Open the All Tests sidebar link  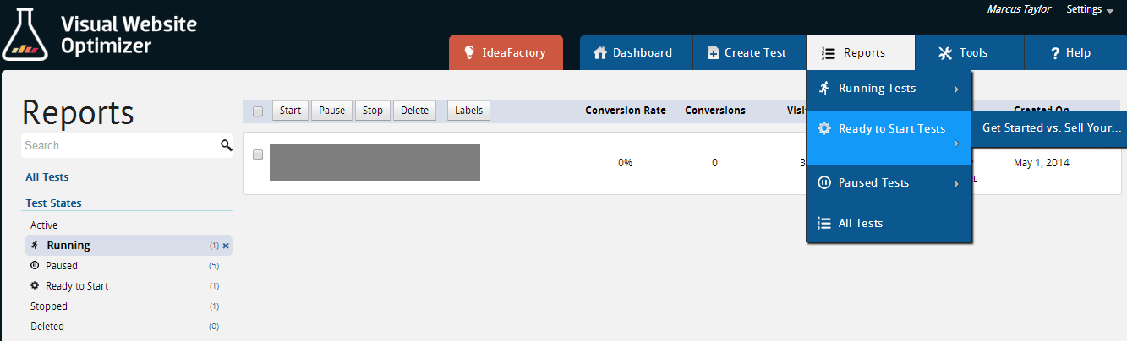point(47,177)
